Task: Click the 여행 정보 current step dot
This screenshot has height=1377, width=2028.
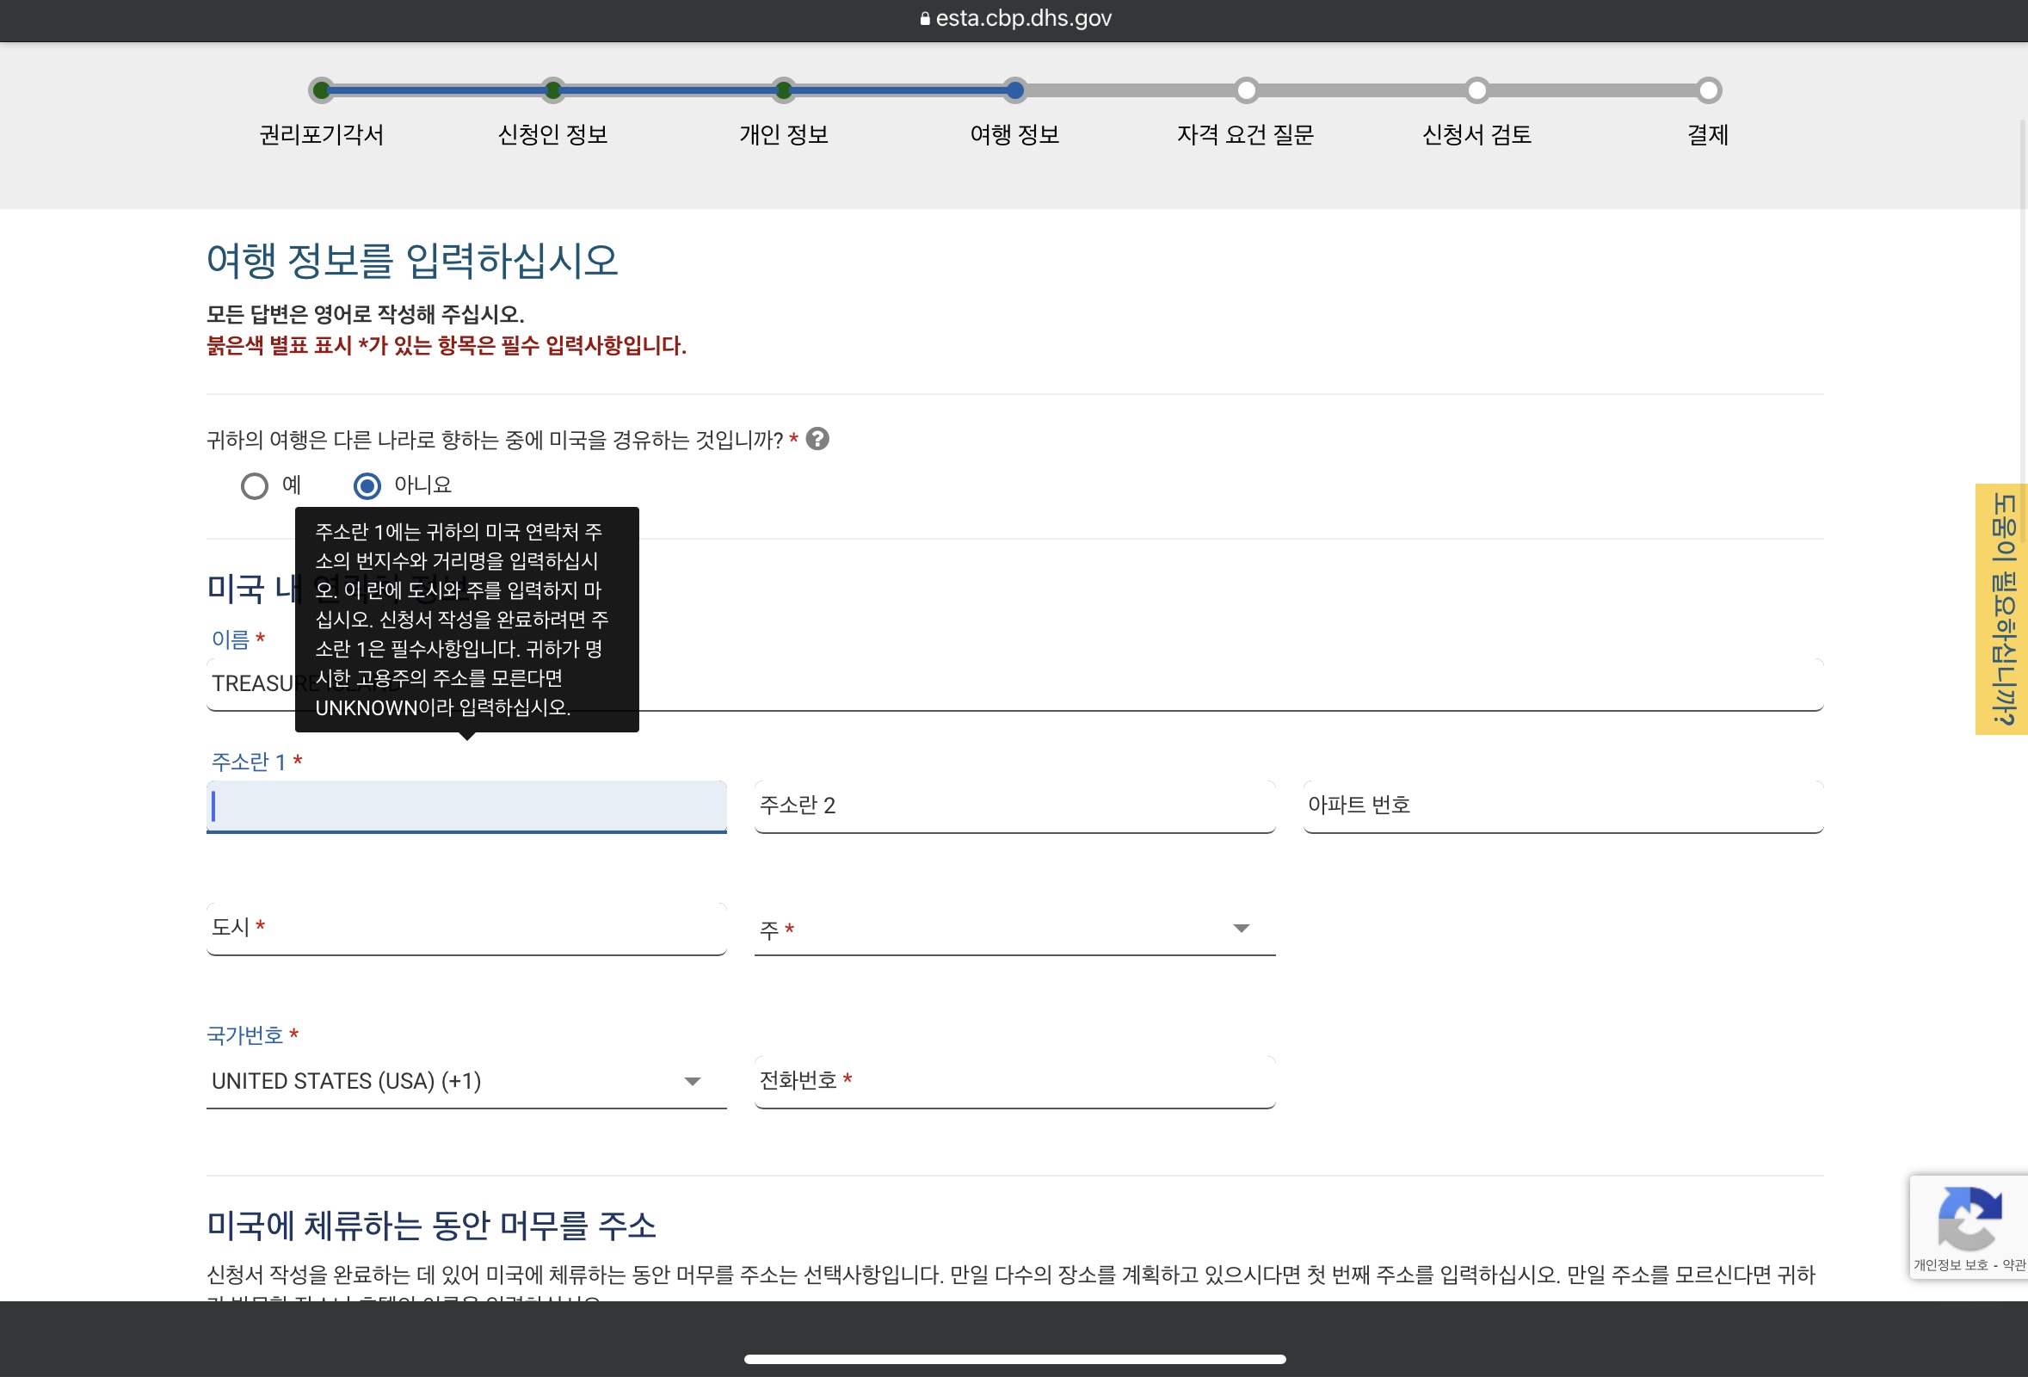Action: (x=1014, y=90)
